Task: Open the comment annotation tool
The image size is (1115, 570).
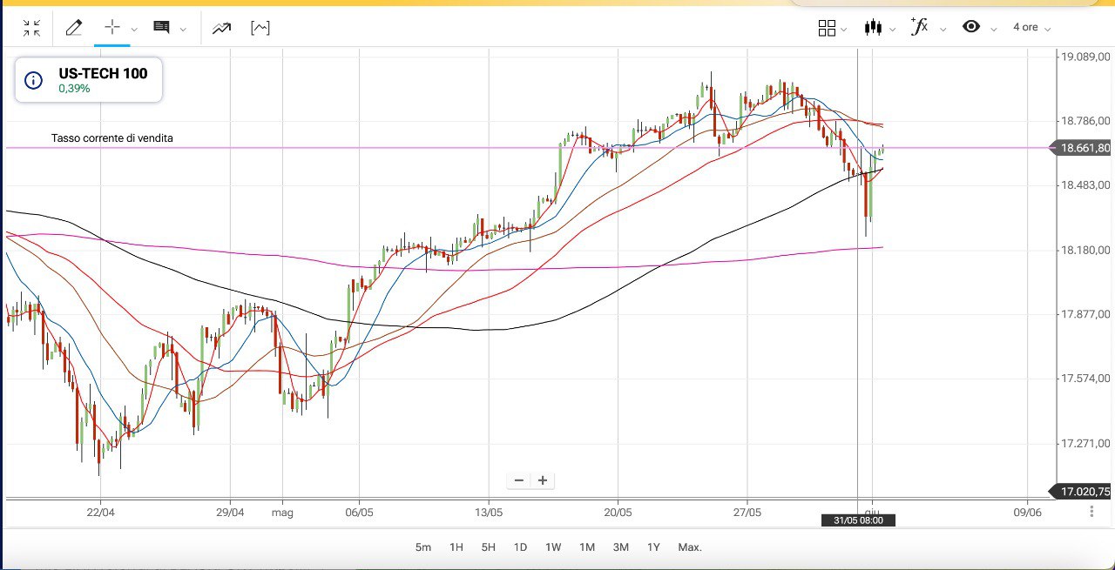Action: pyautogui.click(x=161, y=28)
